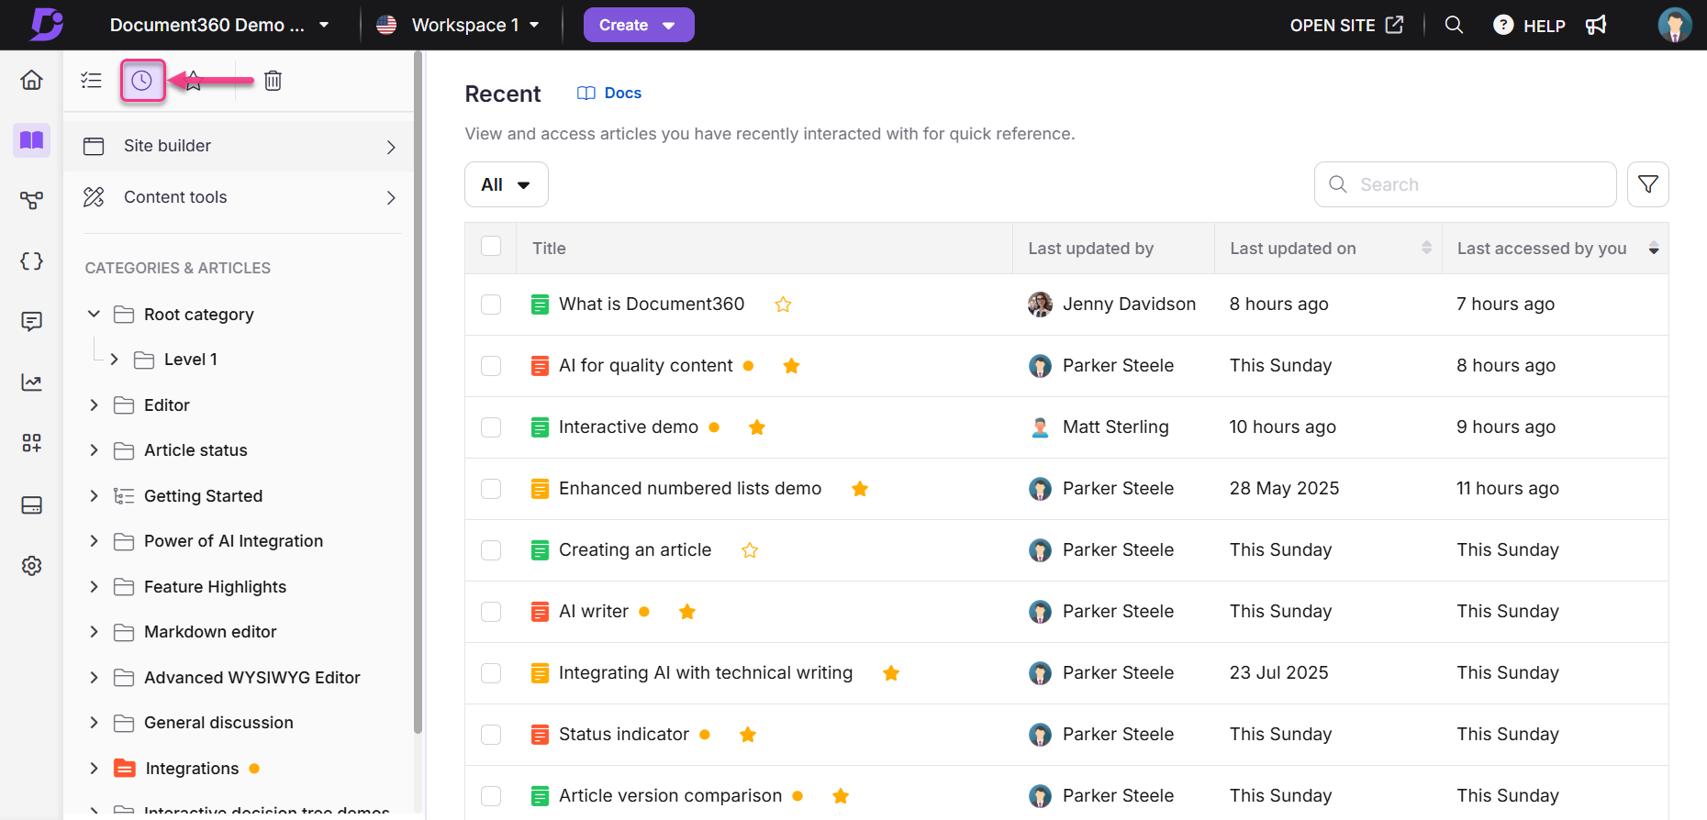Open the API documentation braces icon
This screenshot has width=1707, height=820.
(31, 261)
